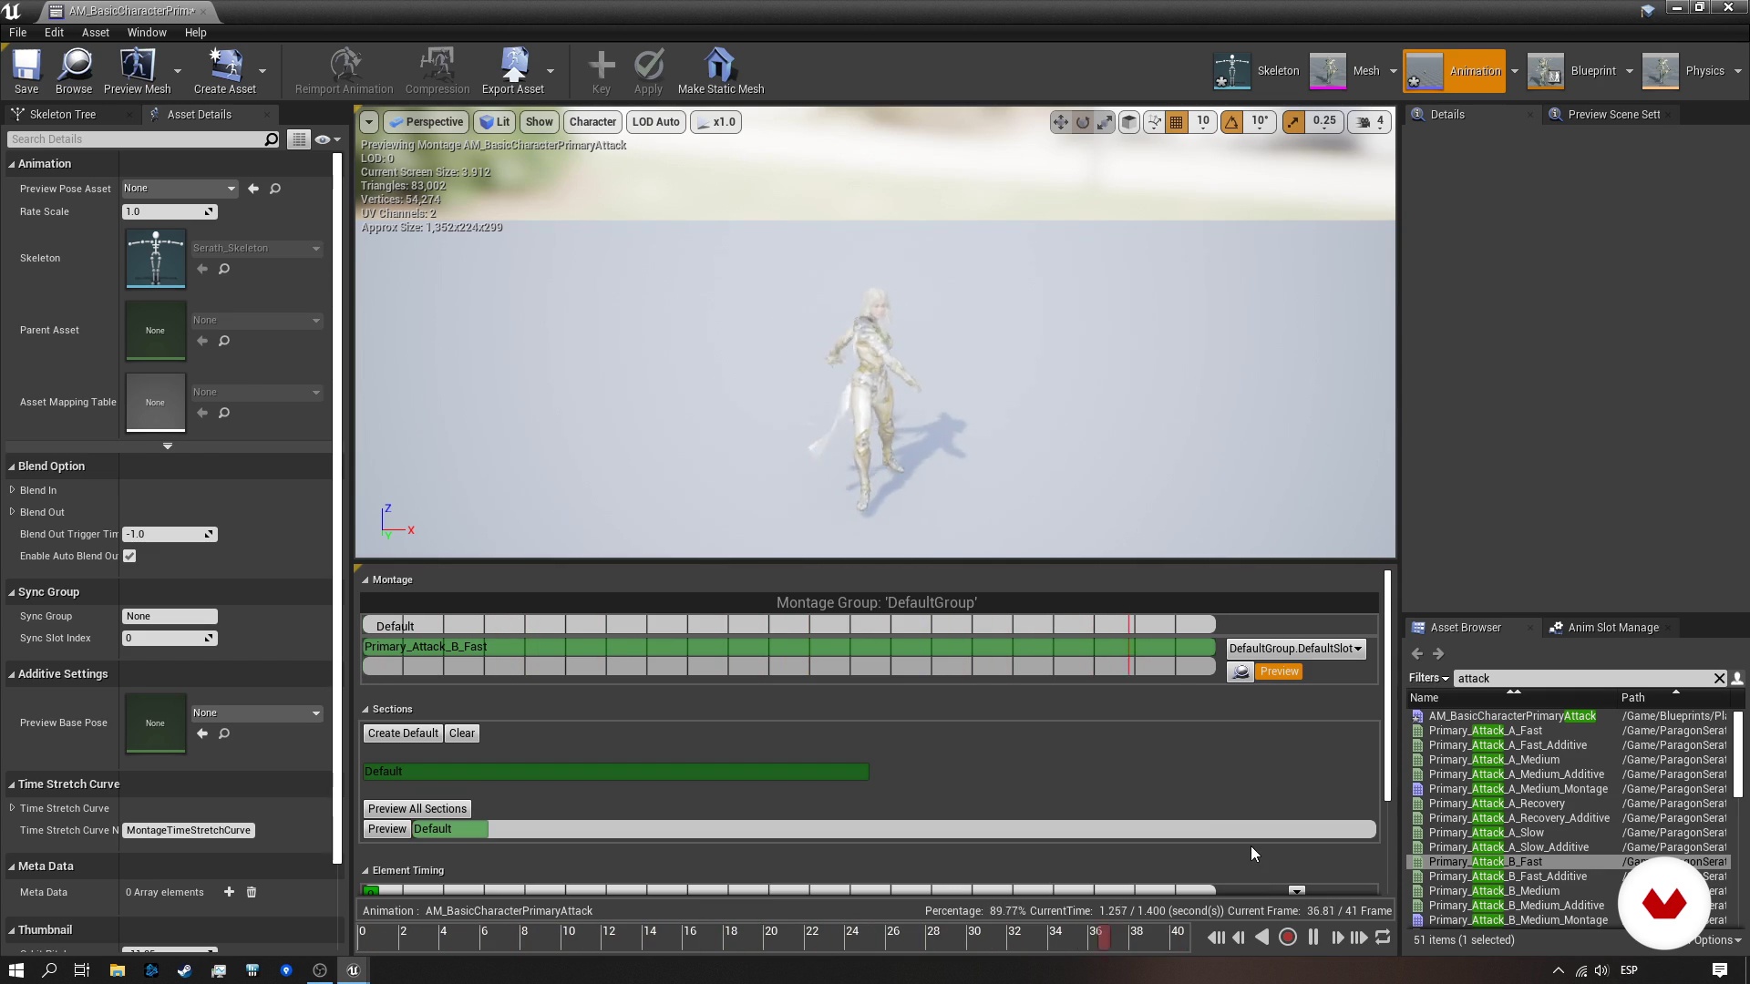The height and width of the screenshot is (984, 1750).
Task: Click the slot preview icon next to Preview
Action: click(1240, 671)
